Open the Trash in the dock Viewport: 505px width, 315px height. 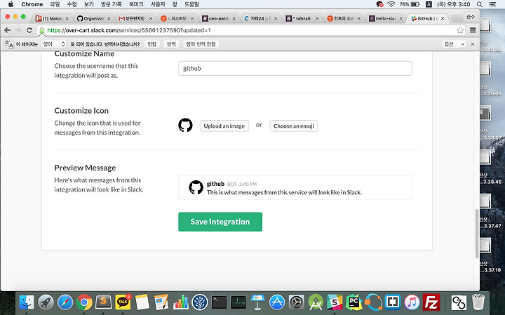[478, 302]
